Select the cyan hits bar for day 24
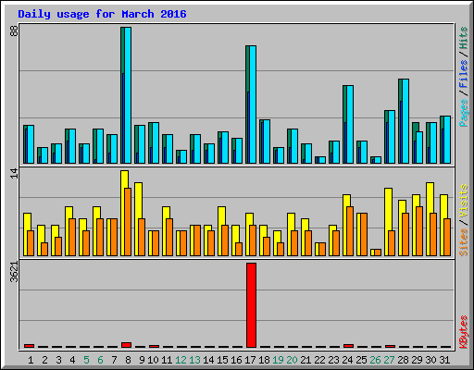Image resolution: width=474 pixels, height=370 pixels. [350, 124]
